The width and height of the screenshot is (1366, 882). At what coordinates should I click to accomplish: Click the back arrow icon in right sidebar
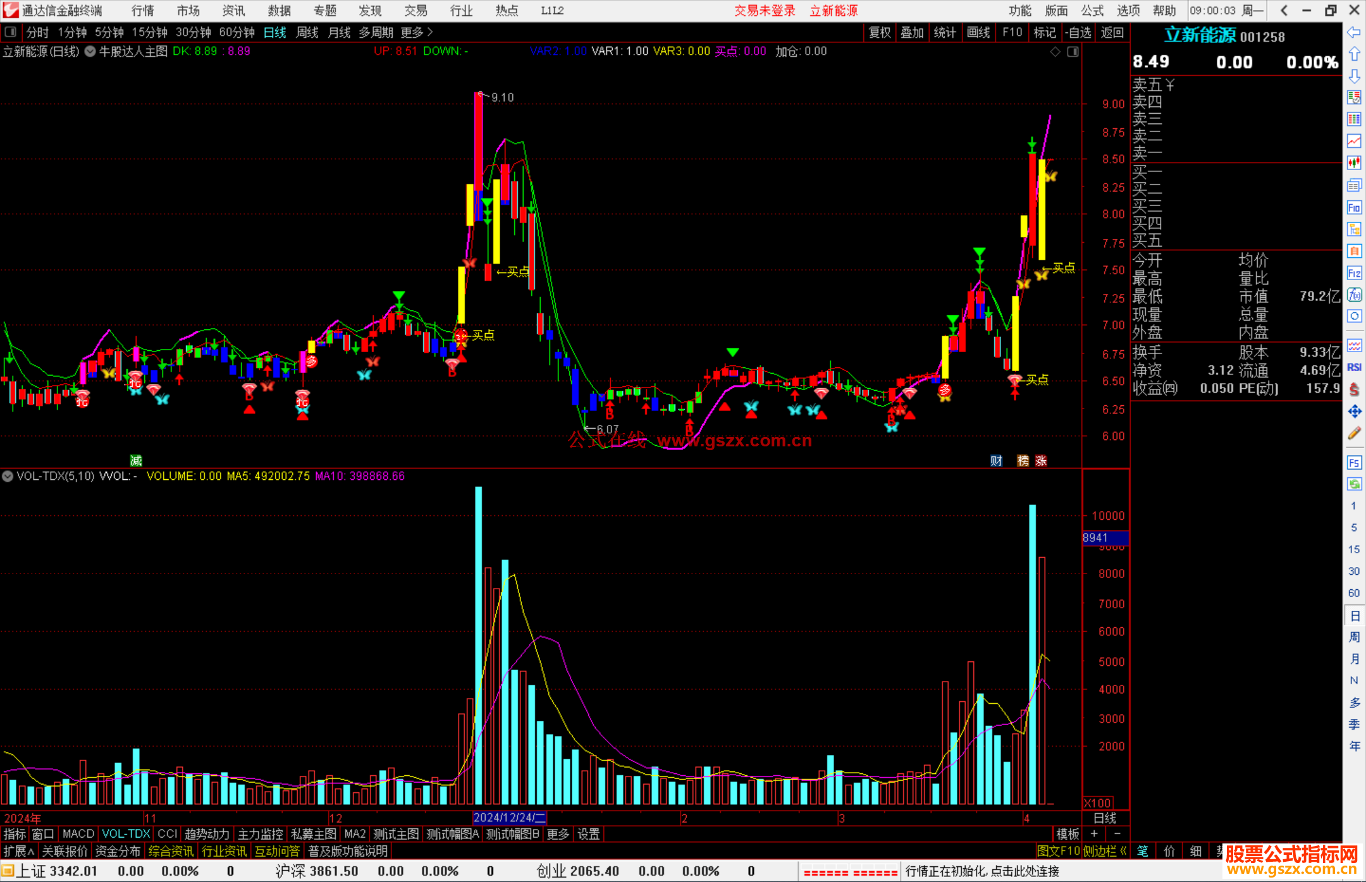pyautogui.click(x=1354, y=32)
